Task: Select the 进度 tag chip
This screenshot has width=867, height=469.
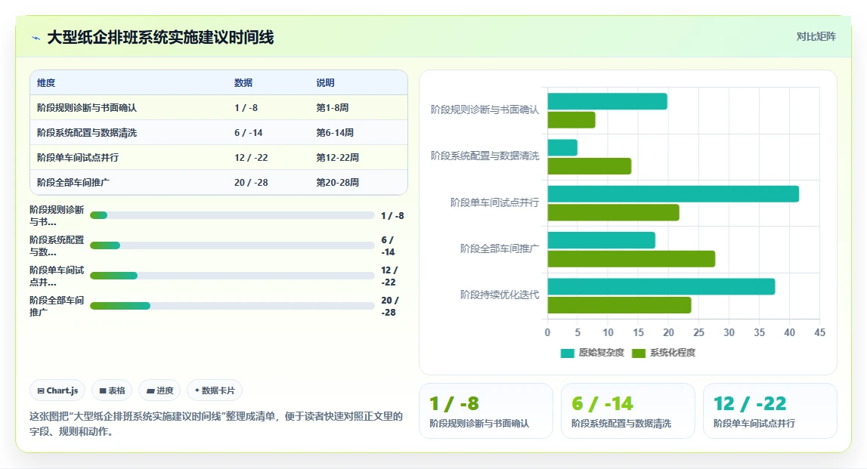Action: click(x=159, y=390)
